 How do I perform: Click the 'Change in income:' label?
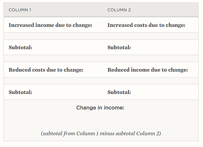click(x=100, y=108)
